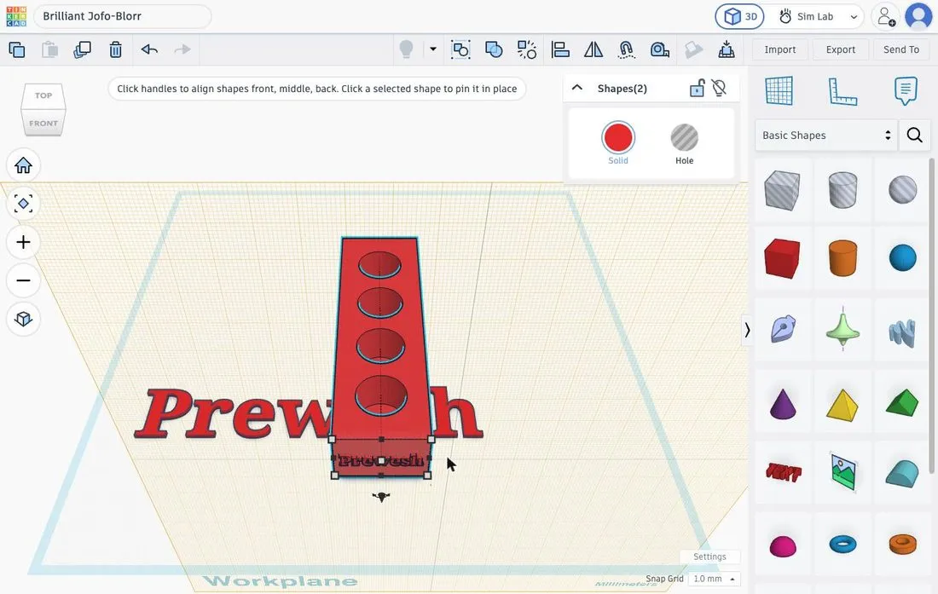Screen dimensions: 938x594
Task: Click the Copy icon in the toolbar
Action: click(17, 49)
